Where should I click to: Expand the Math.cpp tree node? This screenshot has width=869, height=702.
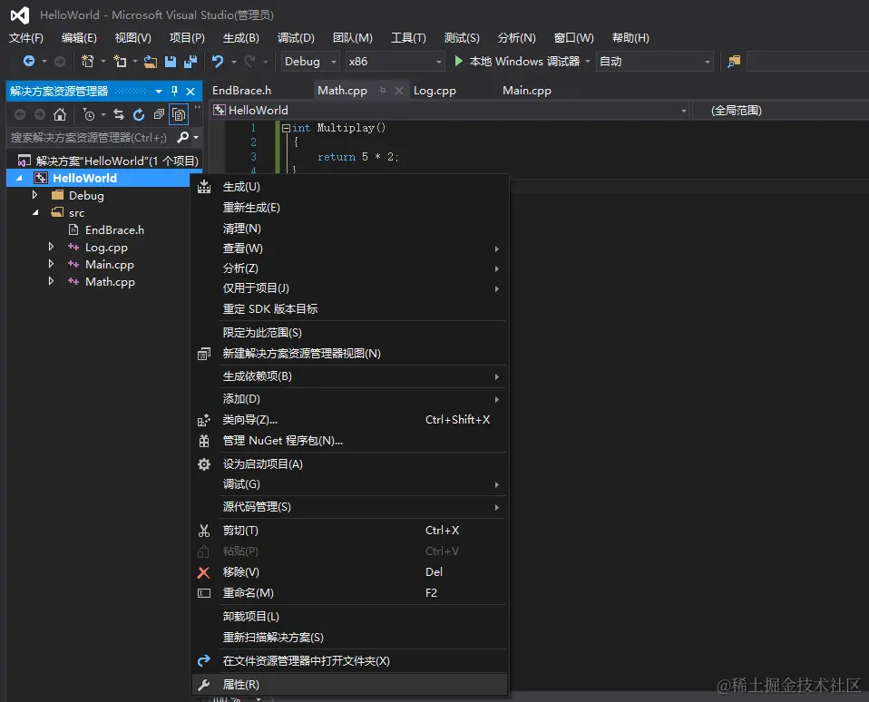(51, 281)
